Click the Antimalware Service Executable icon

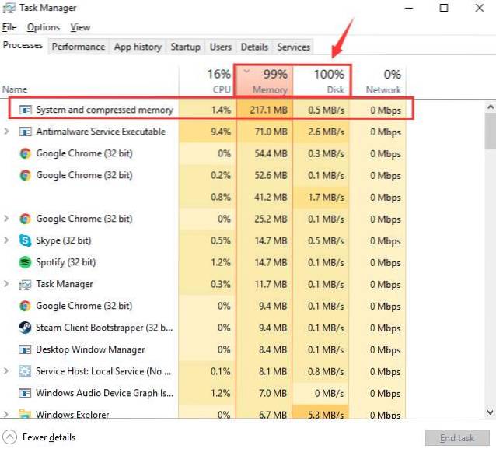pos(24,132)
